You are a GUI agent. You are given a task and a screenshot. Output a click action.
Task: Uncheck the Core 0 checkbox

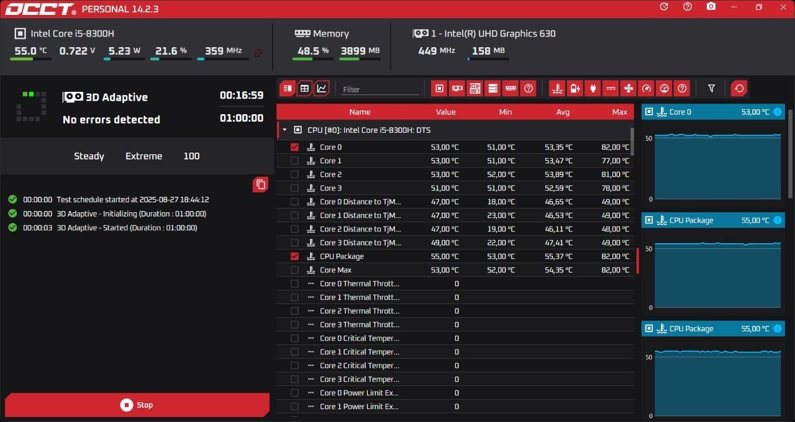click(x=294, y=147)
